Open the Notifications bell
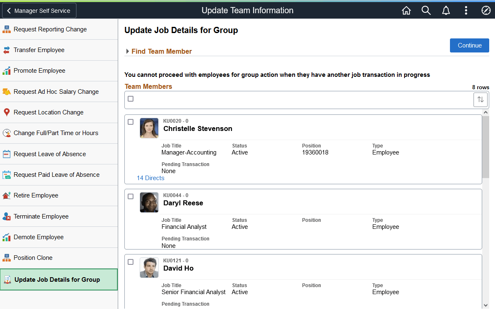 (446, 10)
